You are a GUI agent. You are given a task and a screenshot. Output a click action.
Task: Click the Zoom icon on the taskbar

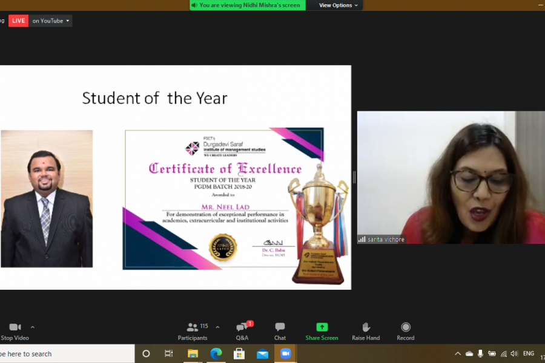(x=285, y=353)
